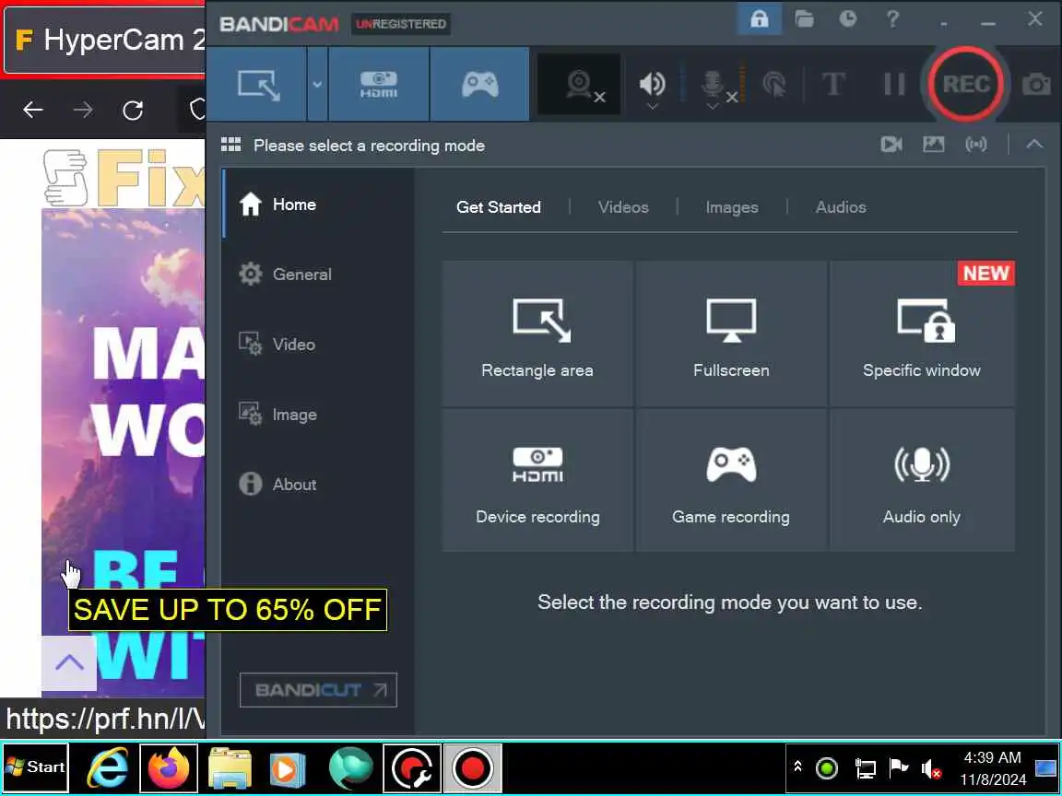1062x796 pixels.
Task: Open the Home sidebar section
Action: point(319,204)
